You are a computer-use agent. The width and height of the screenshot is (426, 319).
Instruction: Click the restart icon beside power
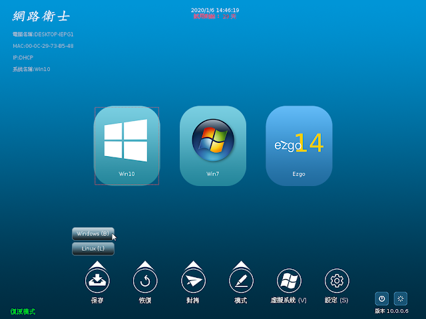(401, 298)
